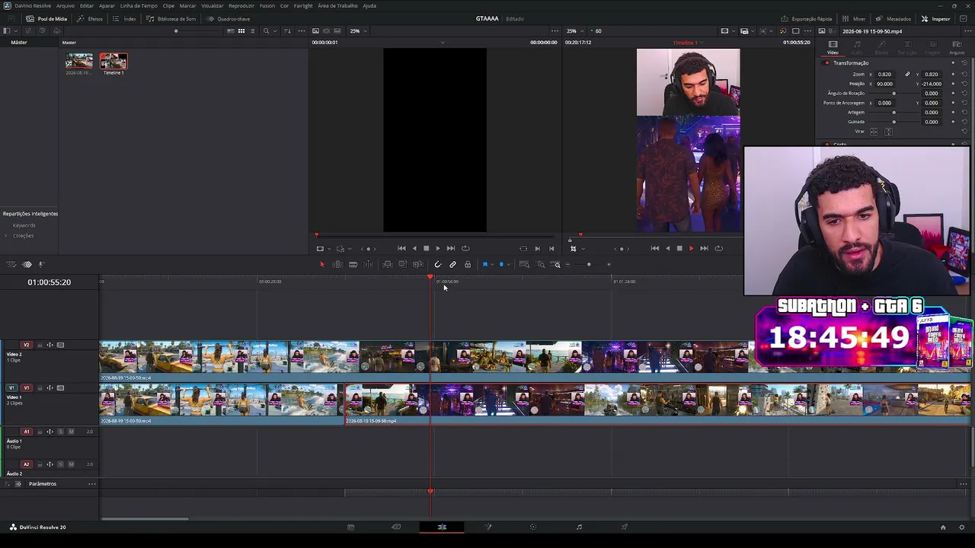Switch media pool to list view
Image resolution: width=975 pixels, height=548 pixels.
point(253,31)
